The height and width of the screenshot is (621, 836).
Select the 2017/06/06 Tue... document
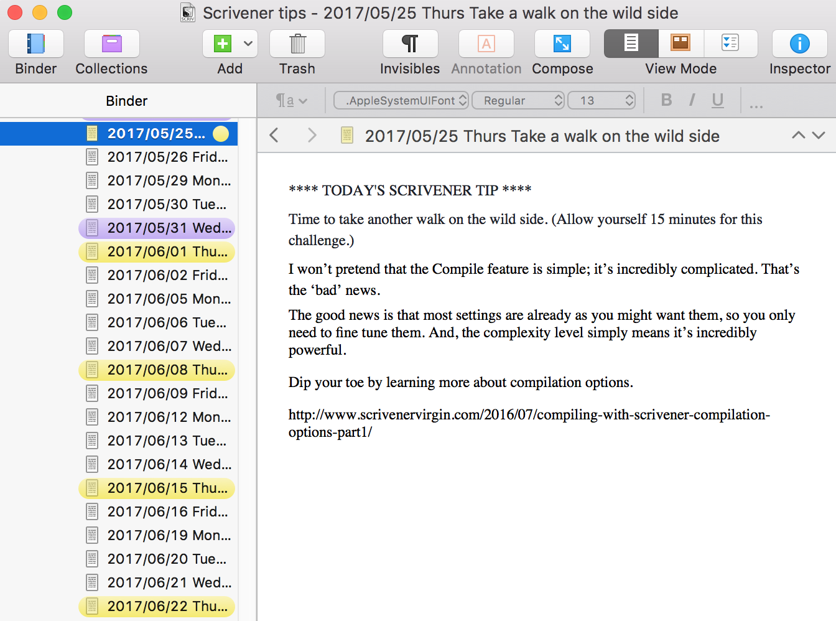(157, 322)
